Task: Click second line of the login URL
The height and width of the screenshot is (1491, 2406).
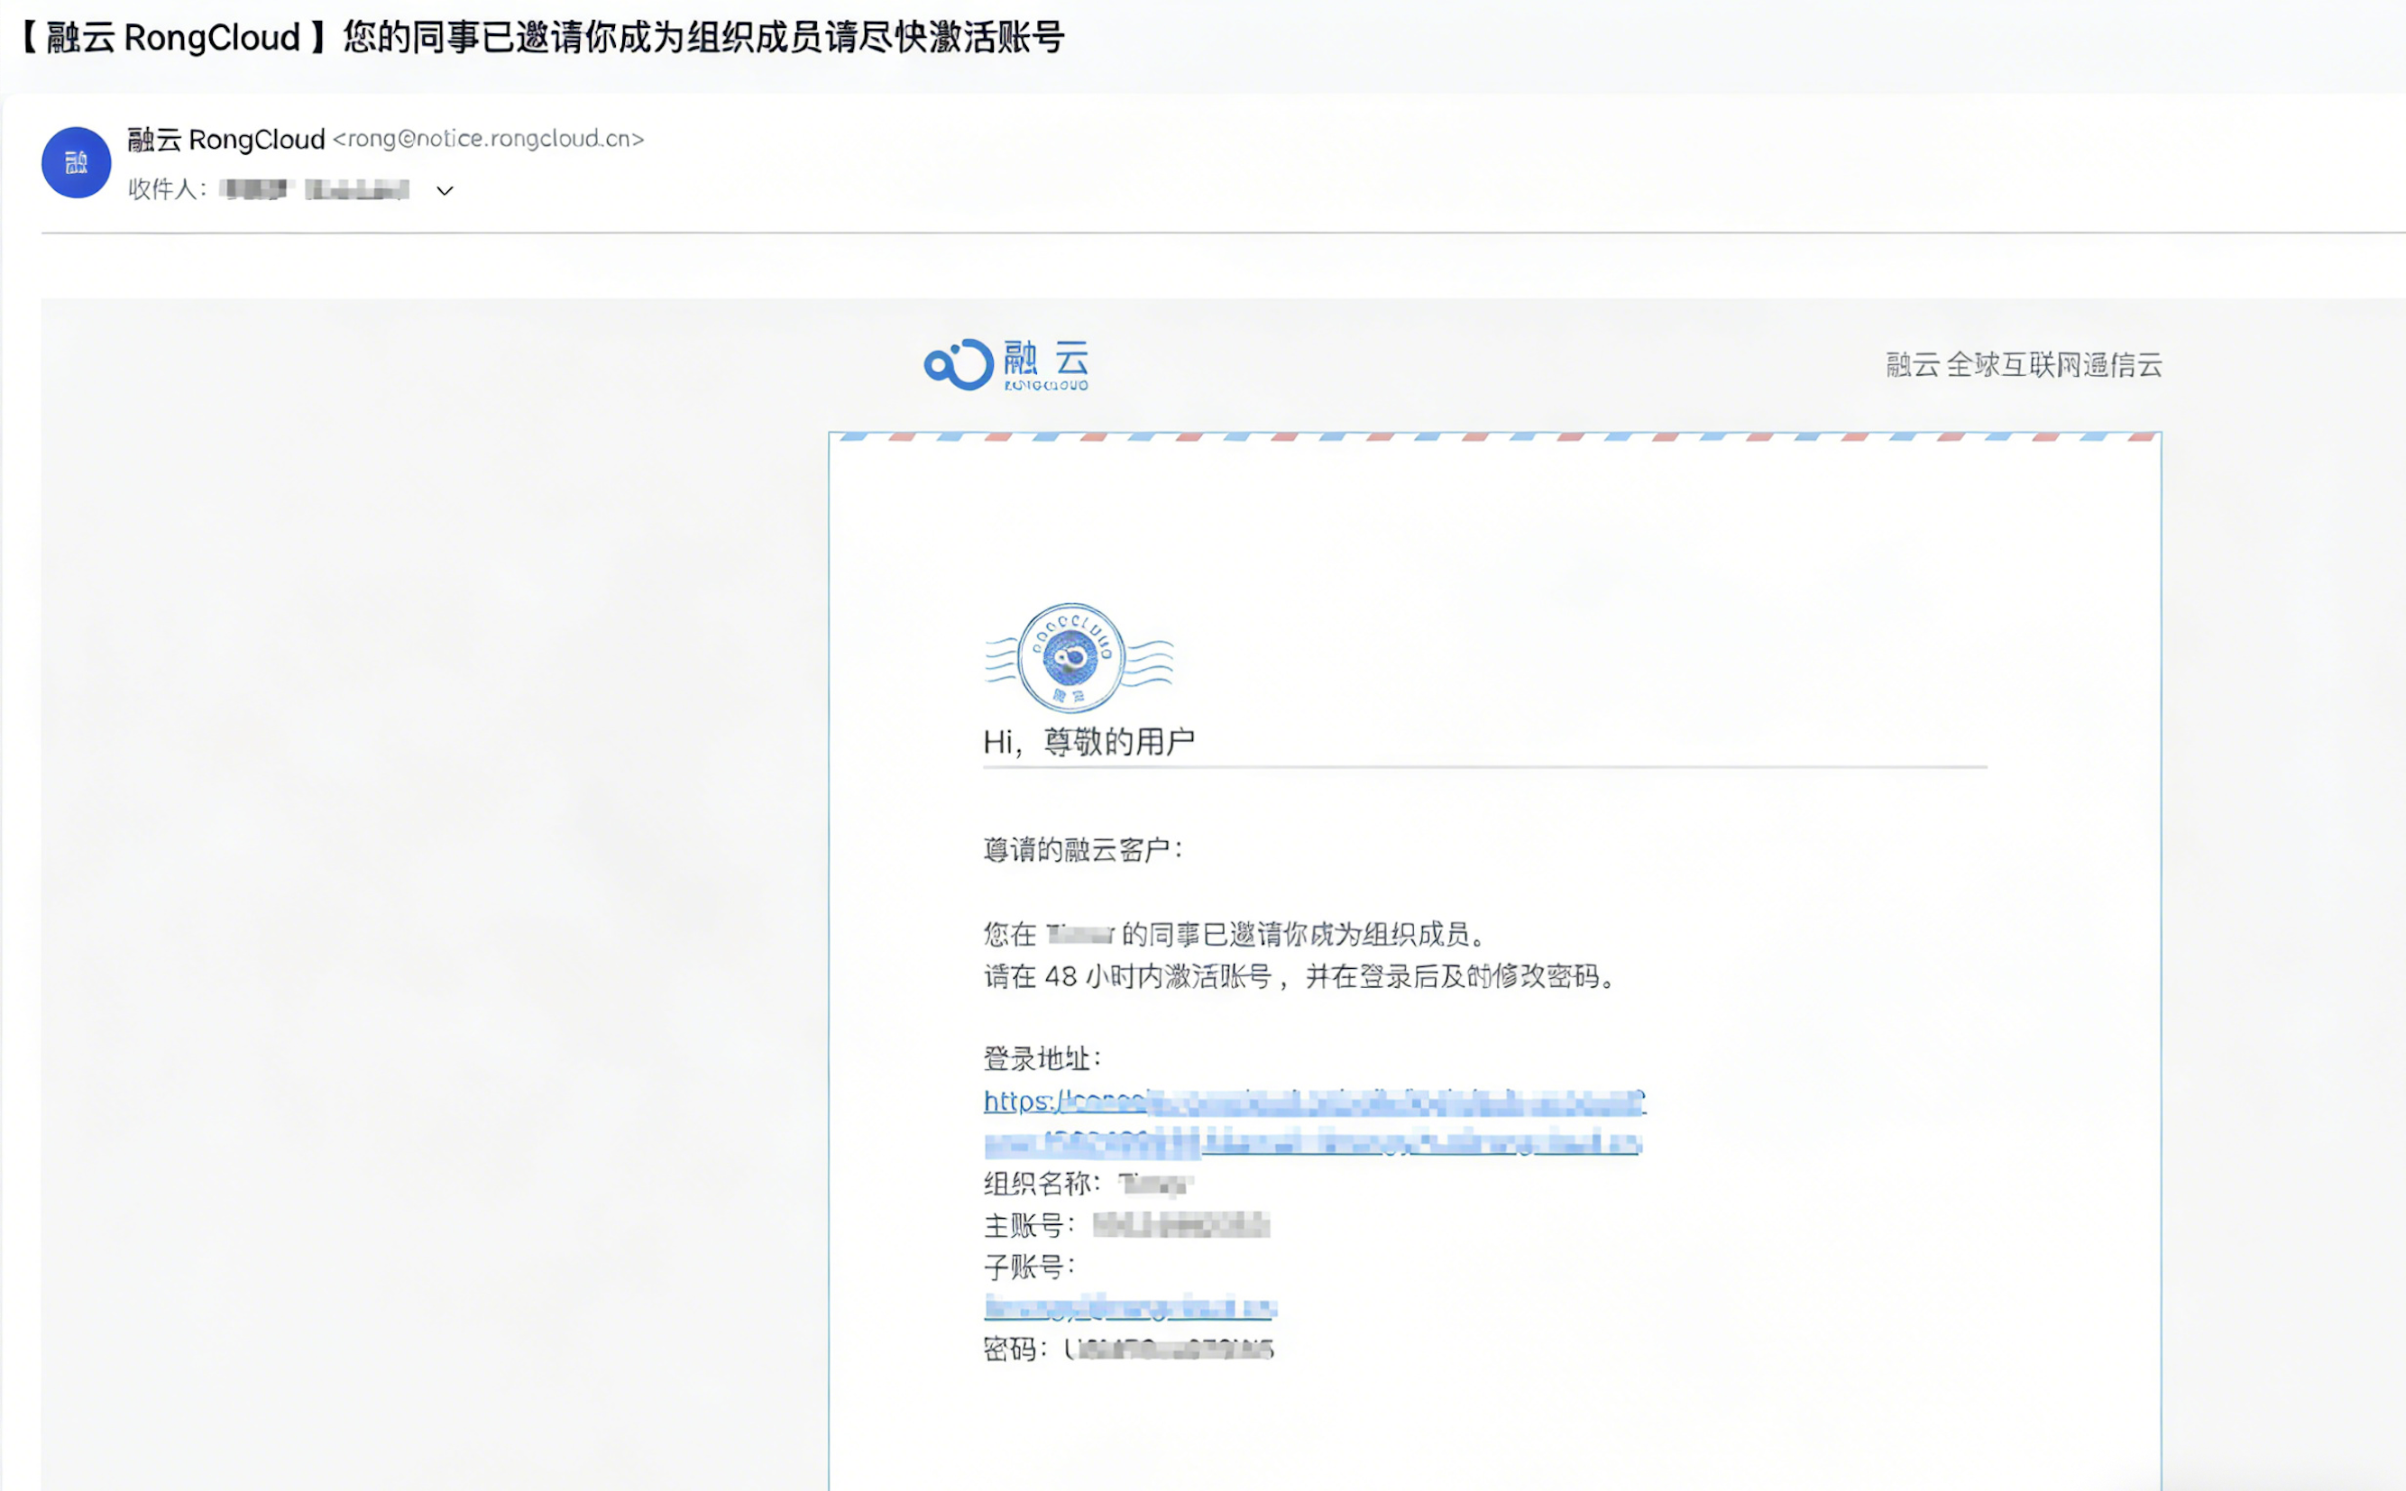Action: (x=1312, y=1144)
